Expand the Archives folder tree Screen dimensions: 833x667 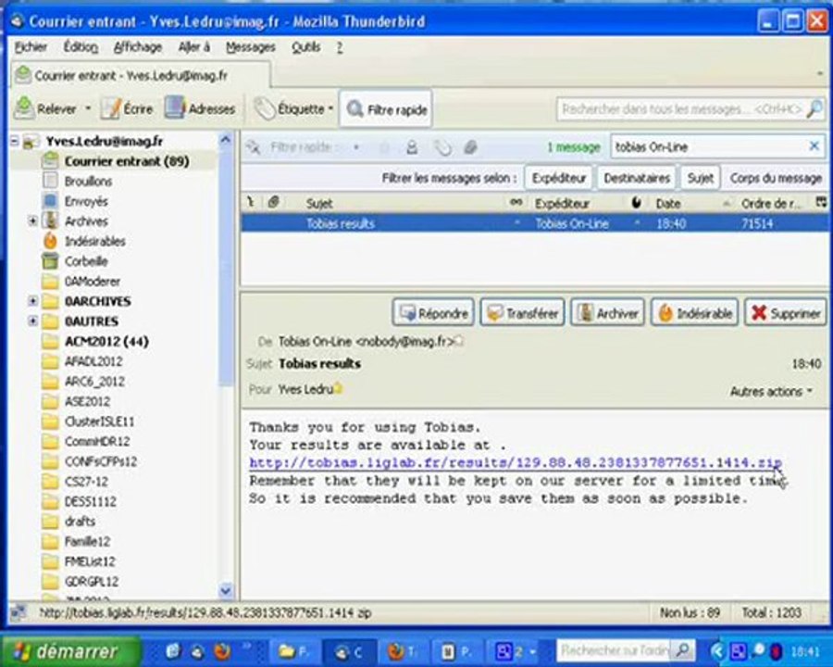pyautogui.click(x=33, y=221)
